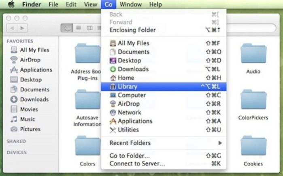Choose the highlighted Library entry
This screenshot has width=283, height=176.
point(164,87)
